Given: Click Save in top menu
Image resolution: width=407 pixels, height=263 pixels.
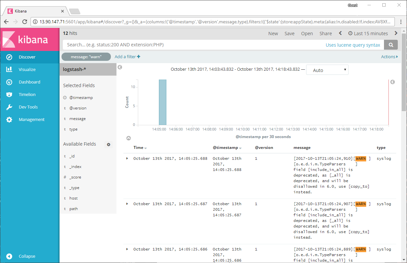Looking at the screenshot, I should pos(290,34).
